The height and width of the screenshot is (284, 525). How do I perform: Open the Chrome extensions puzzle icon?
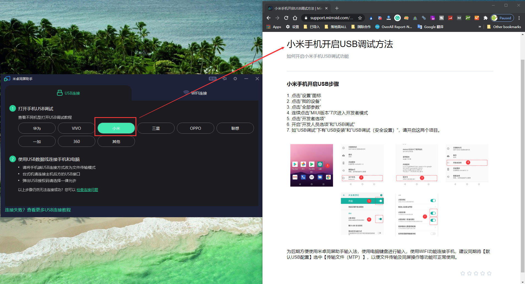[486, 18]
